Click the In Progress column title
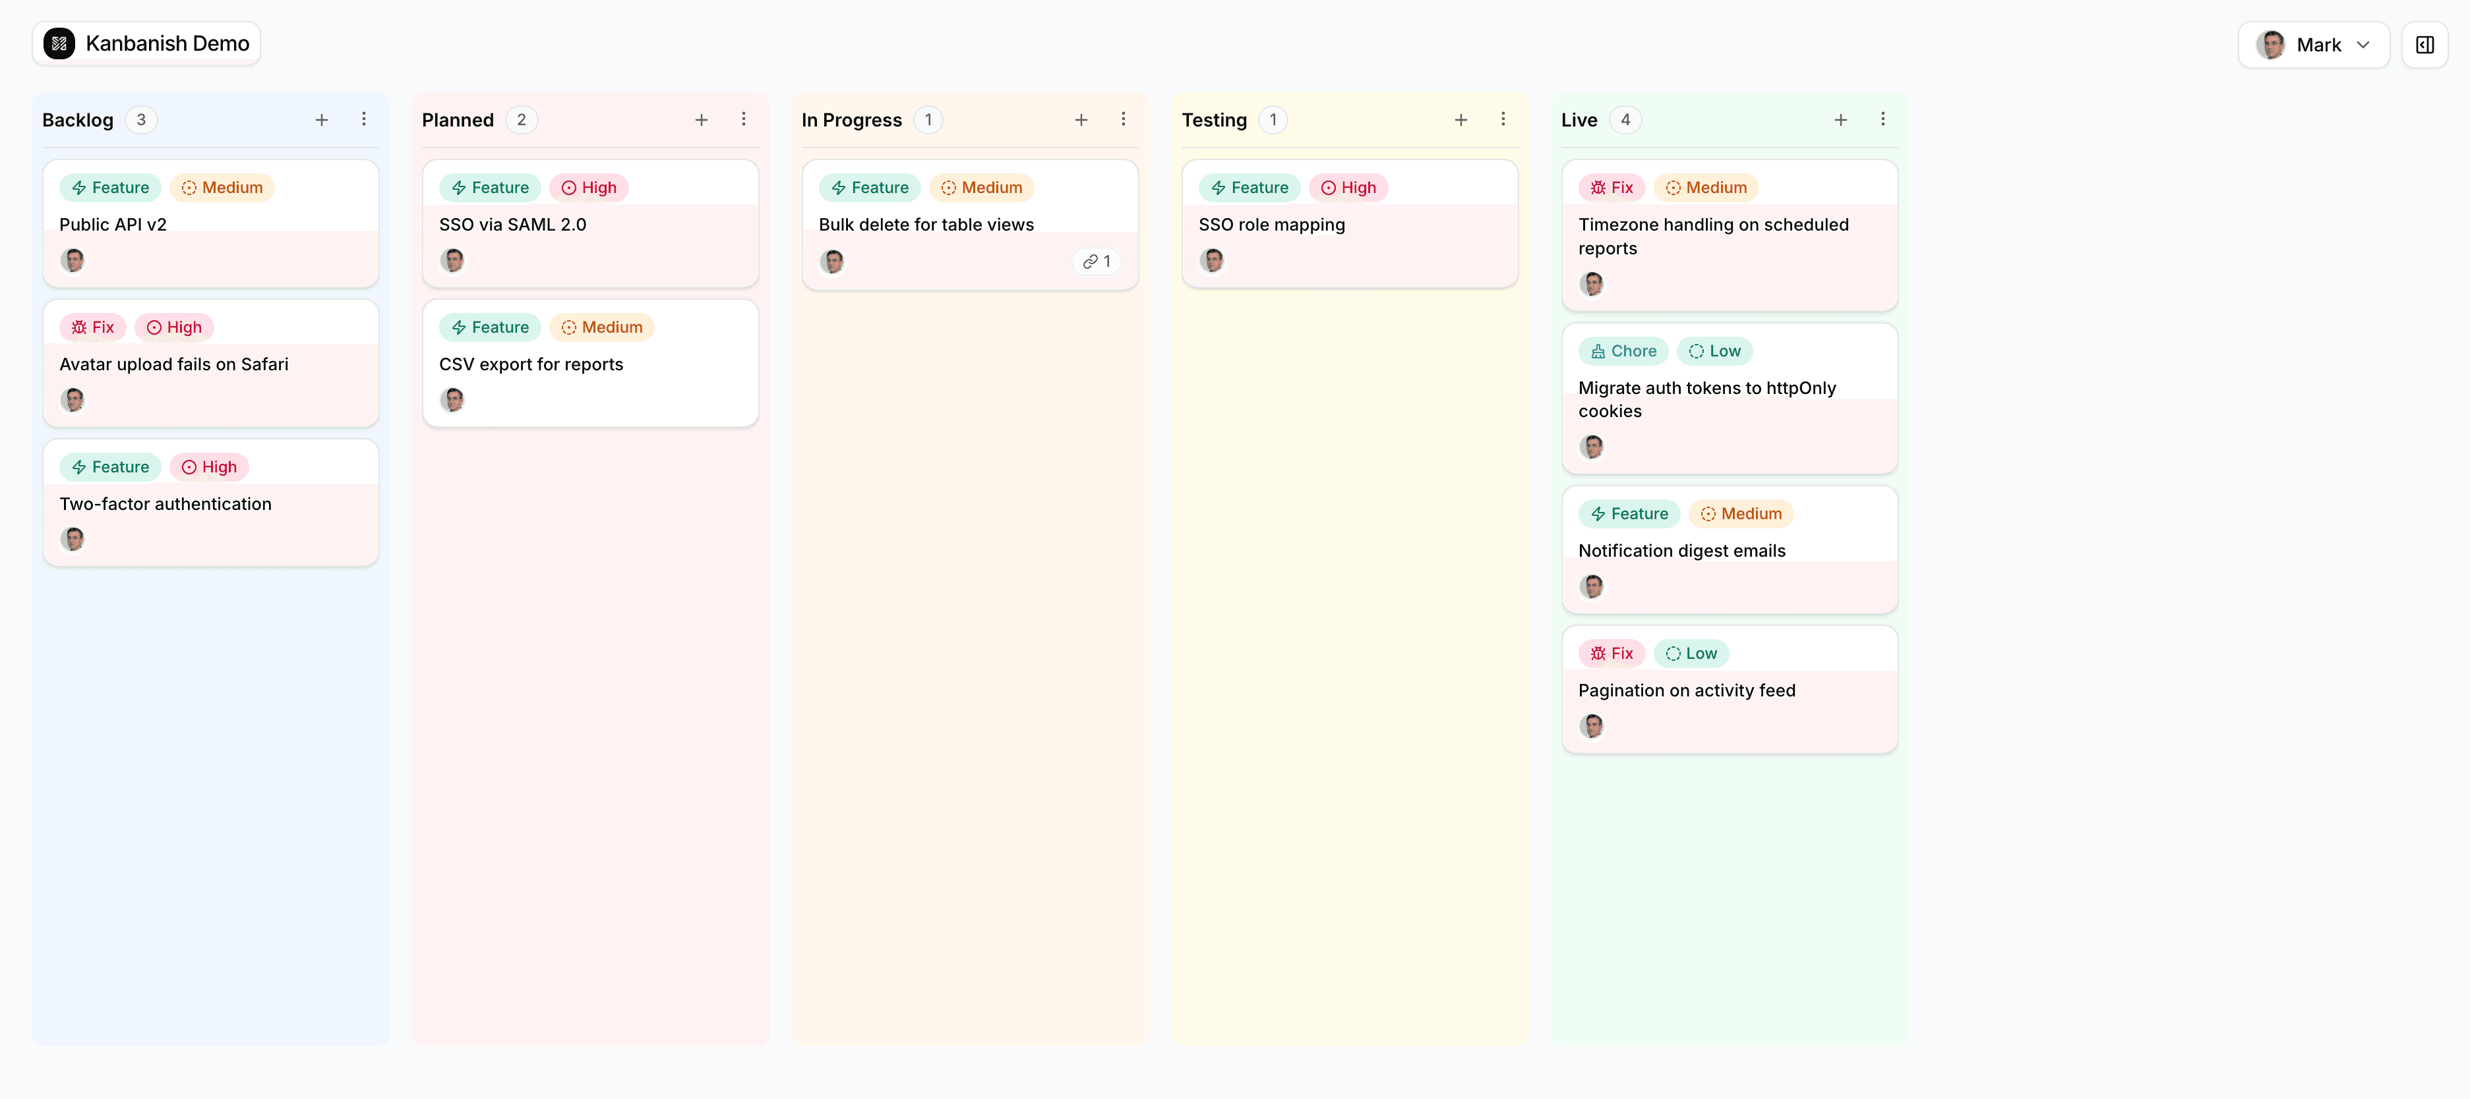The height and width of the screenshot is (1099, 2470). click(851, 120)
